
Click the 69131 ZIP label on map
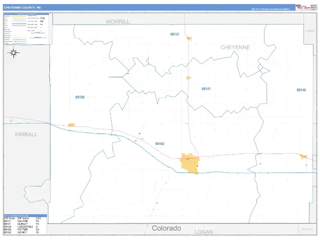coord(174,34)
